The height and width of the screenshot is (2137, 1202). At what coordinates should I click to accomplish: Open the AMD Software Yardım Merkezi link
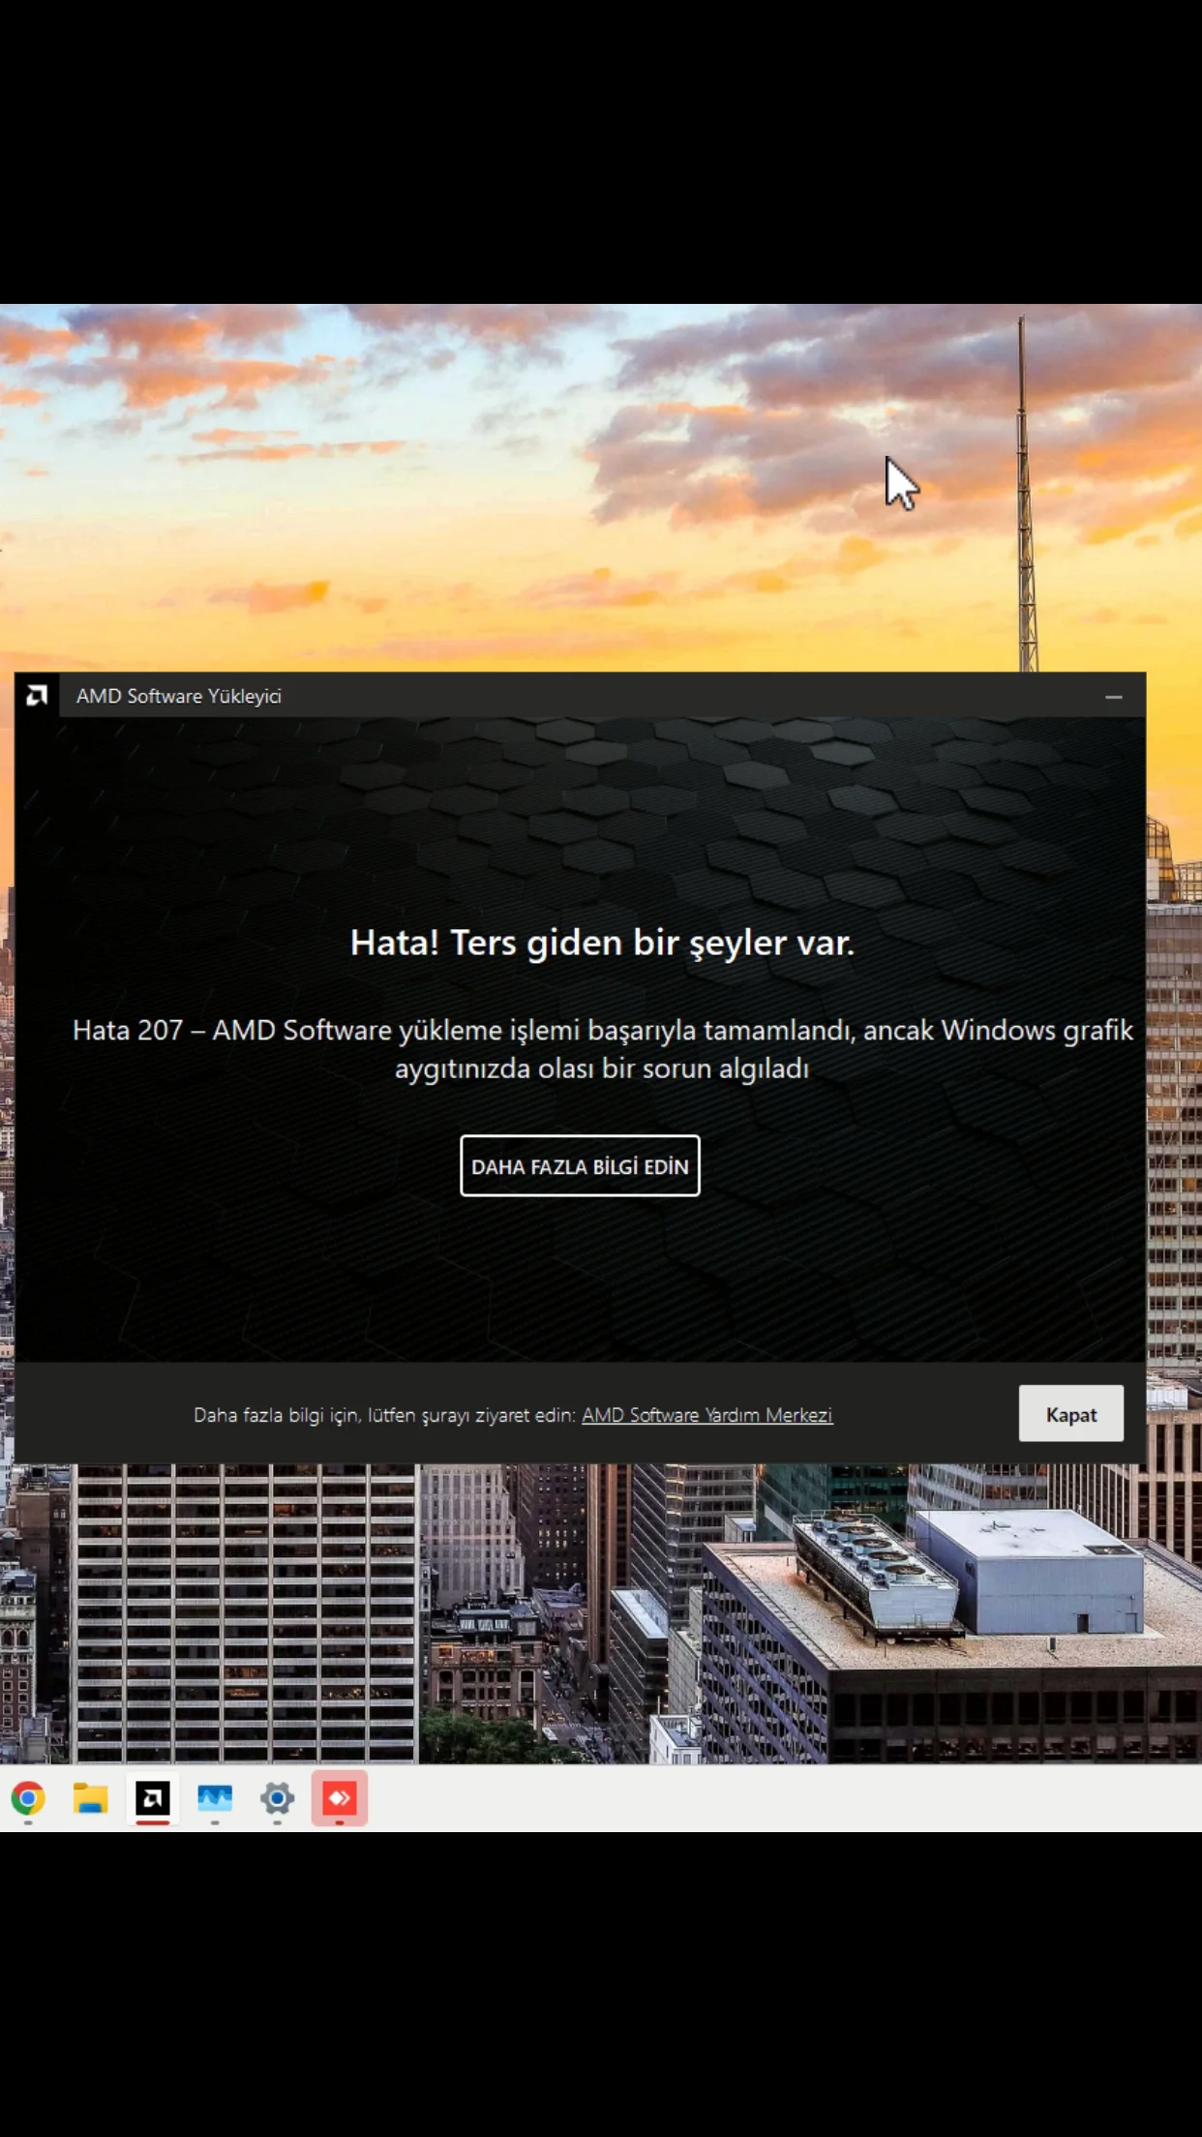click(706, 1415)
